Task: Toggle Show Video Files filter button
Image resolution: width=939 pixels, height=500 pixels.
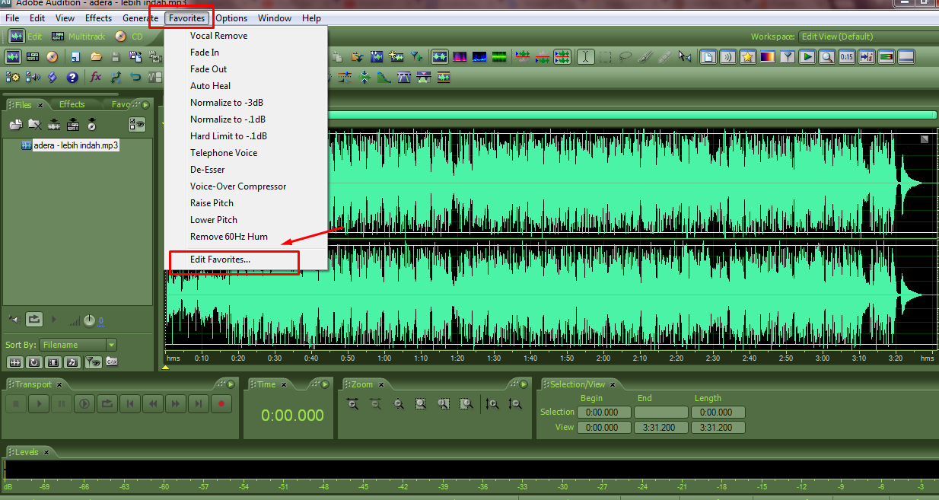Action: tap(53, 362)
